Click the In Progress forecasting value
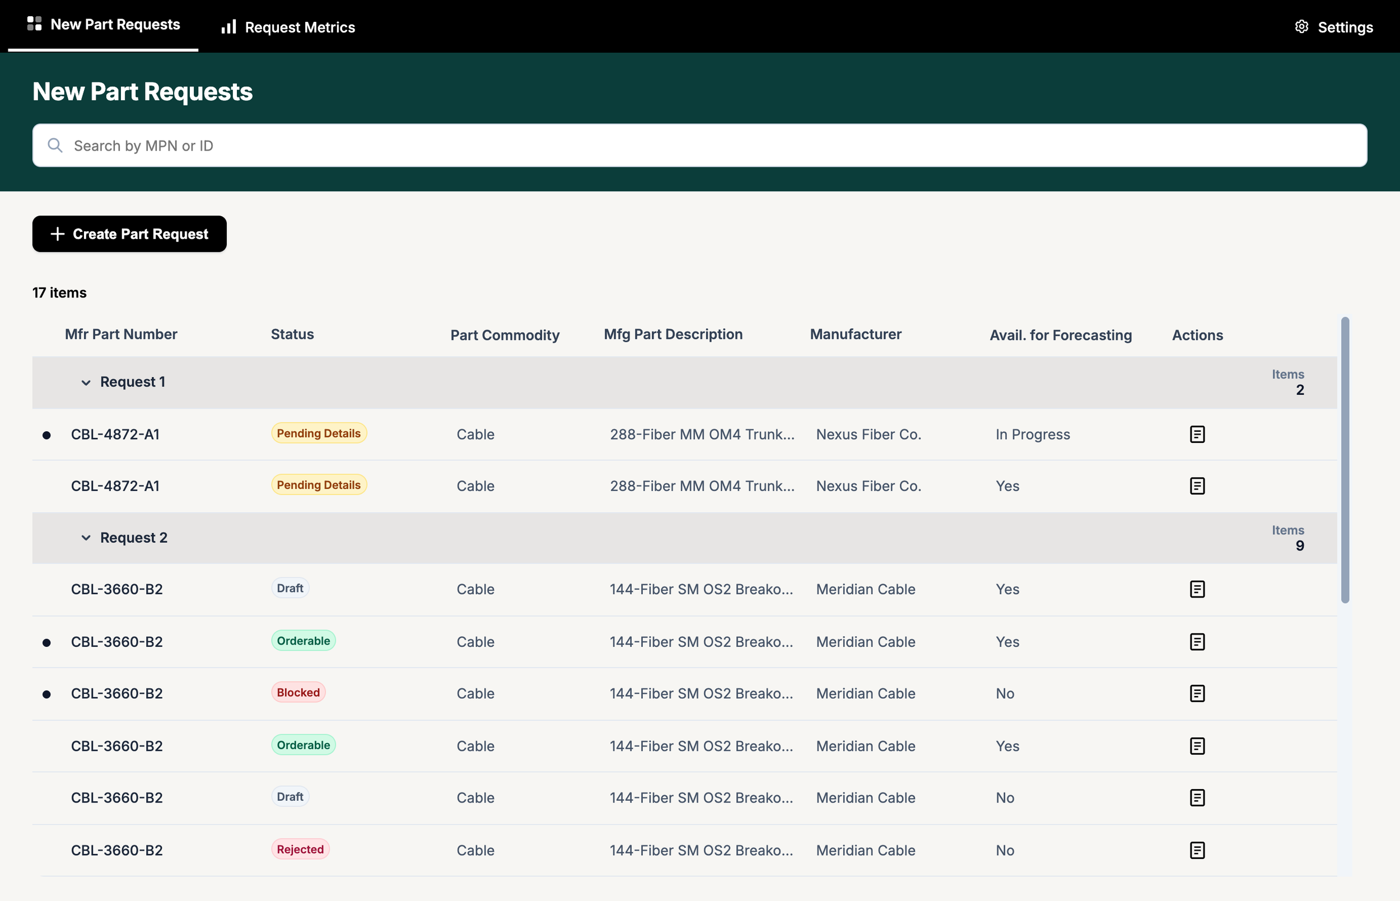Viewport: 1400px width, 901px height. [1033, 434]
